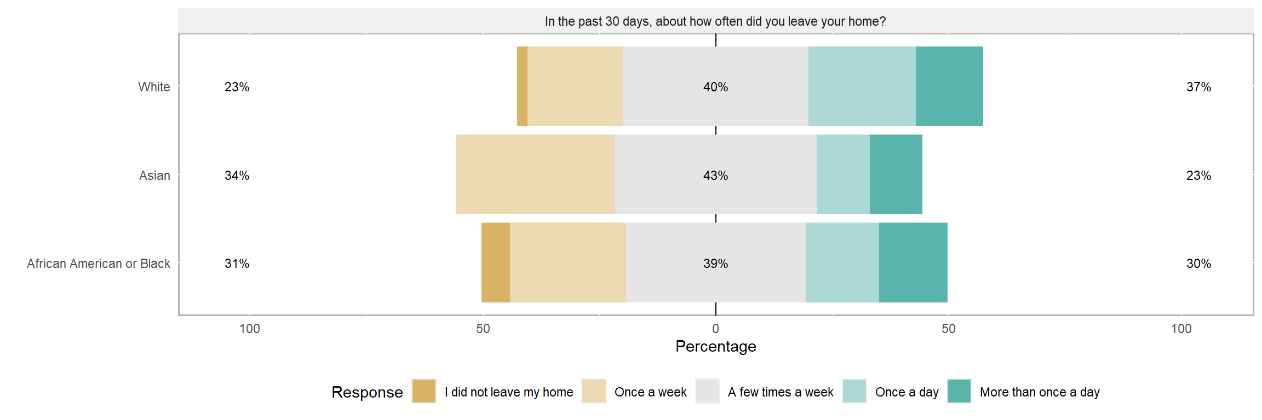Select the Asian row's beige "Once a week" segment
1262x420 pixels.
pyautogui.click(x=535, y=174)
